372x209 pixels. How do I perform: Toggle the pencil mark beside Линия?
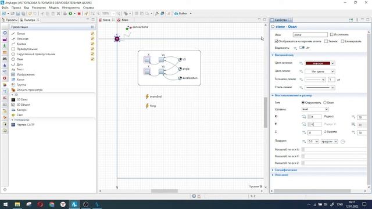tap(92, 34)
